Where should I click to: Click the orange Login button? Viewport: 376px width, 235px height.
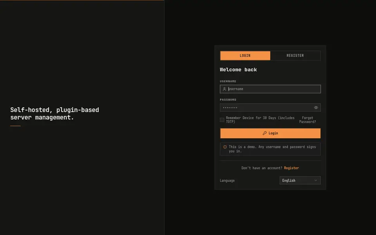[x=270, y=133]
